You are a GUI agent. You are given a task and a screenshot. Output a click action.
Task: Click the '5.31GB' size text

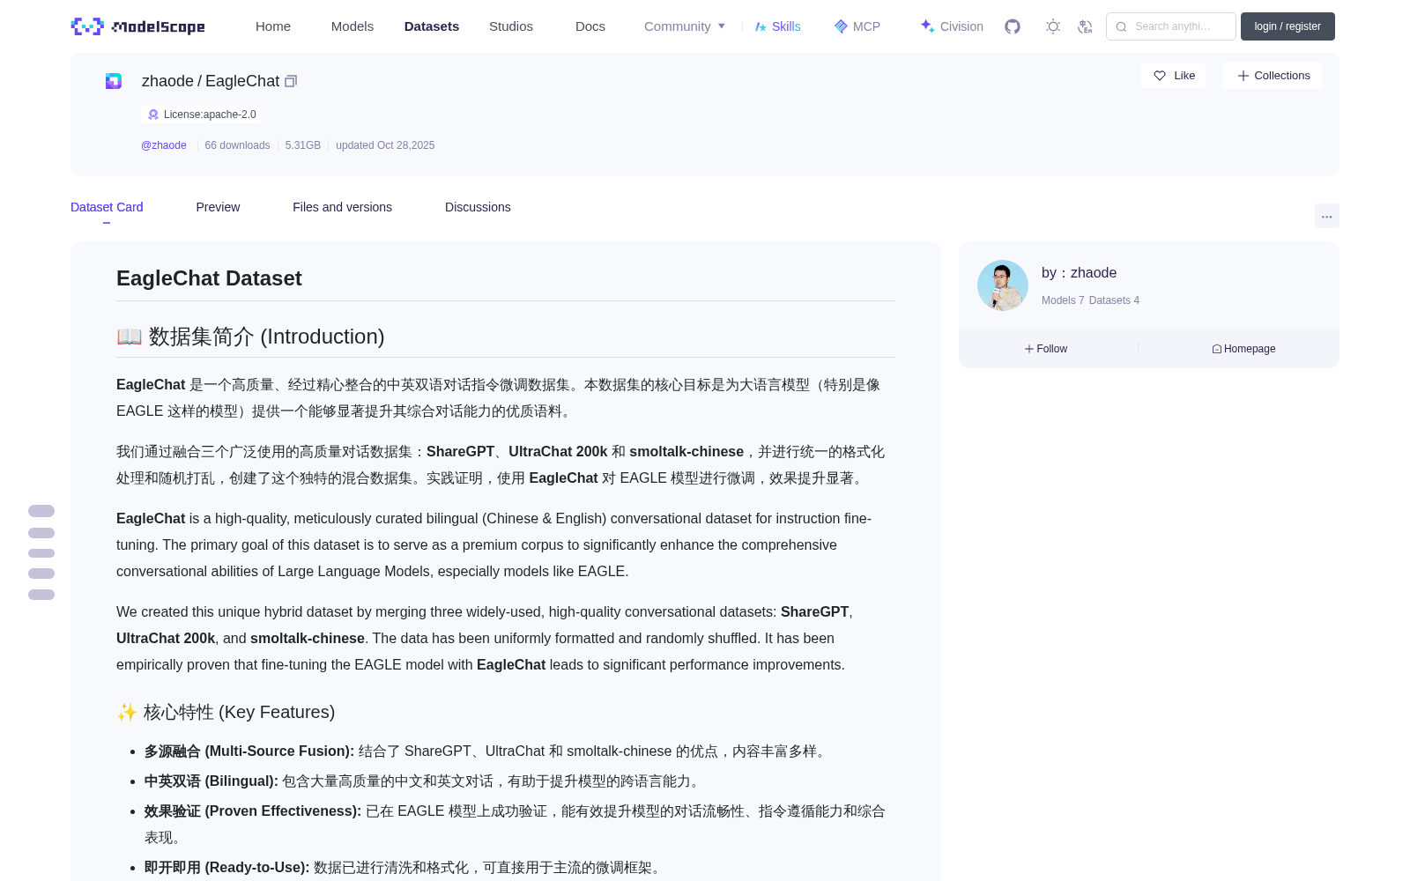pyautogui.click(x=303, y=145)
